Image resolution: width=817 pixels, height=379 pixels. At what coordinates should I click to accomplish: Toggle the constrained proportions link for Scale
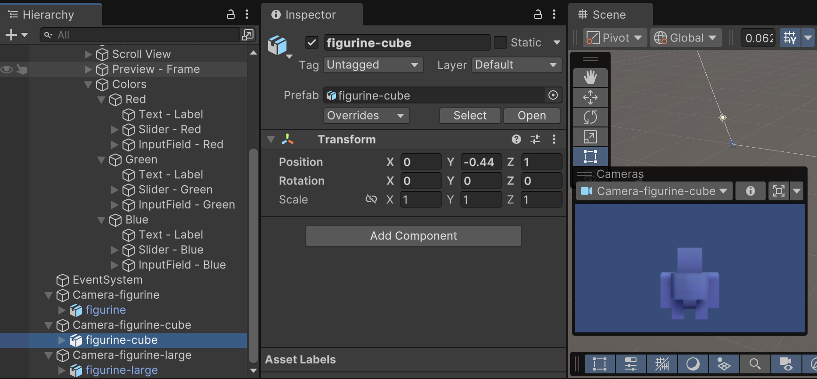coord(371,199)
